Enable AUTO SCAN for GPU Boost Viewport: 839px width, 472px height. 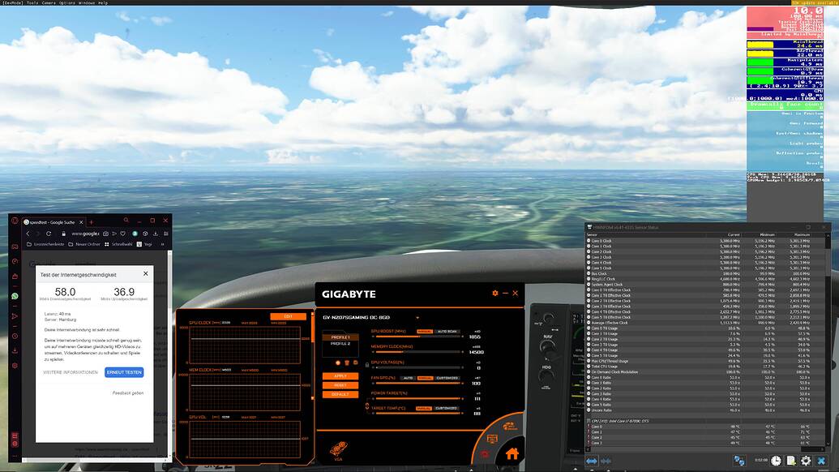tap(447, 332)
